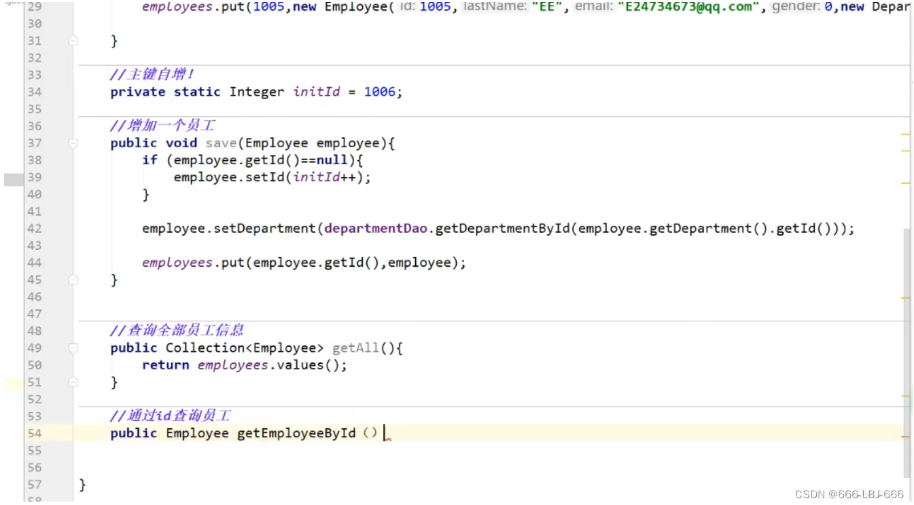Click line number 54 in the gutter

coord(35,433)
